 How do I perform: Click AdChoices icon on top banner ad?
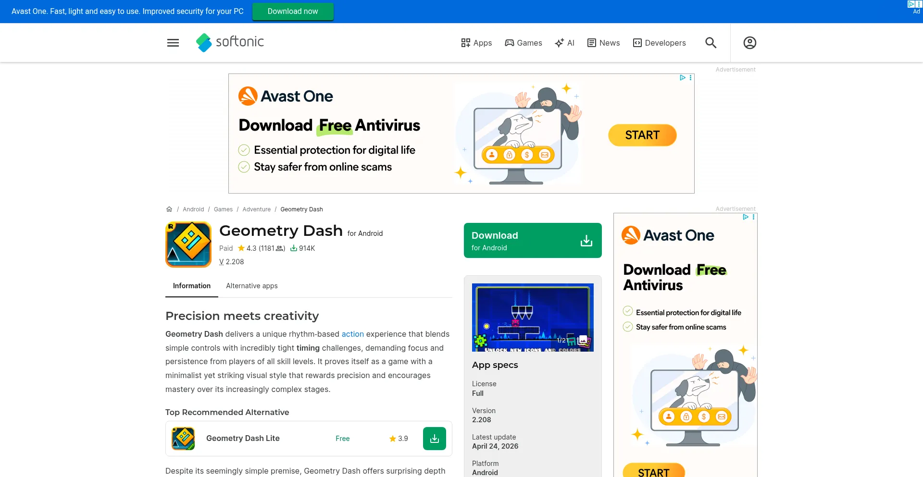[x=682, y=78]
